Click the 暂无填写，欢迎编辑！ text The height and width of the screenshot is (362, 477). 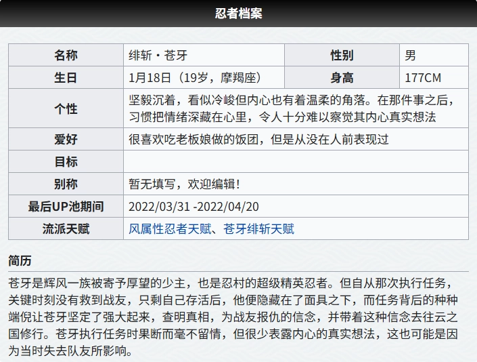point(184,184)
